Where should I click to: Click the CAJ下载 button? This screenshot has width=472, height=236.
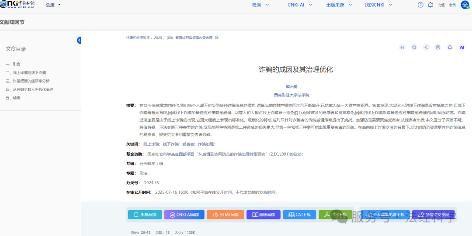pos(299,215)
